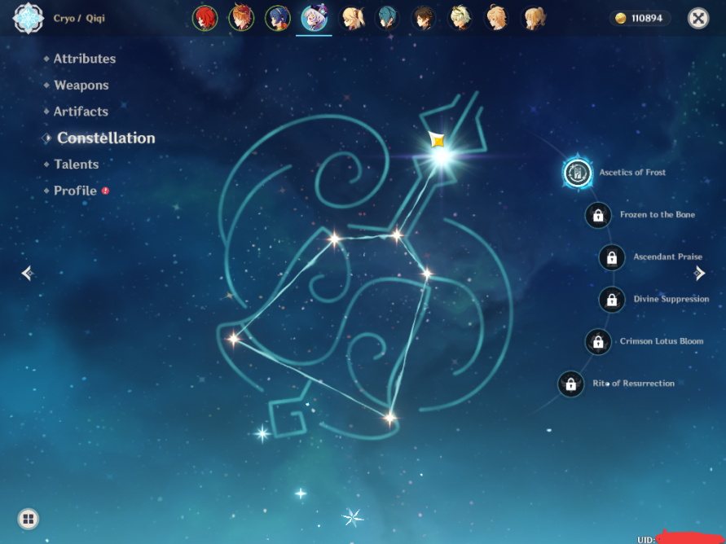Image resolution: width=726 pixels, height=544 pixels.
Task: Click the Mora amount 110894
Action: tap(647, 18)
